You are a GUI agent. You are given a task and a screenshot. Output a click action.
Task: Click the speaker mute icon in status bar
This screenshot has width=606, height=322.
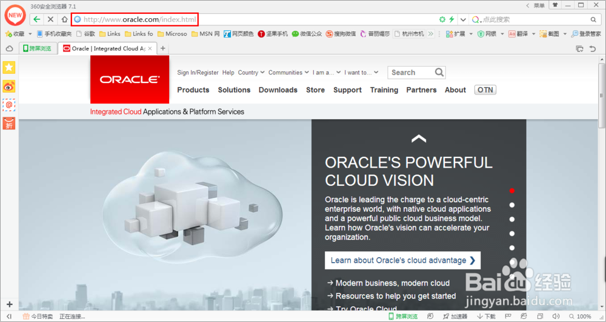pyautogui.click(x=556, y=316)
